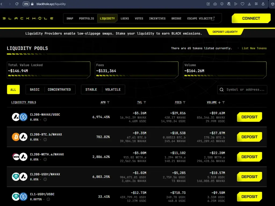Select the ALL pools filter
The width and height of the screenshot is (275, 206).
pyautogui.click(x=13, y=89)
